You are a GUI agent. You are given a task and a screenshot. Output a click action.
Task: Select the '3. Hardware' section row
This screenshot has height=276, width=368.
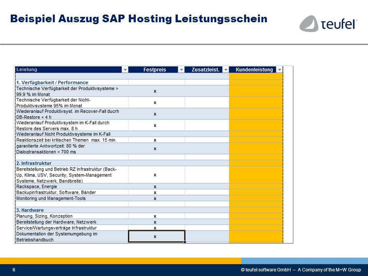[x=72, y=210]
